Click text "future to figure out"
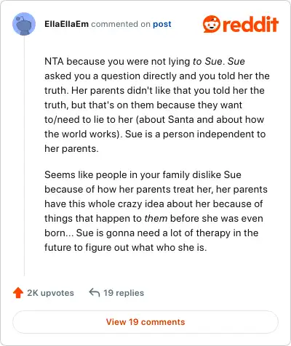Viewport: 291px width, 346px height. pos(87,247)
